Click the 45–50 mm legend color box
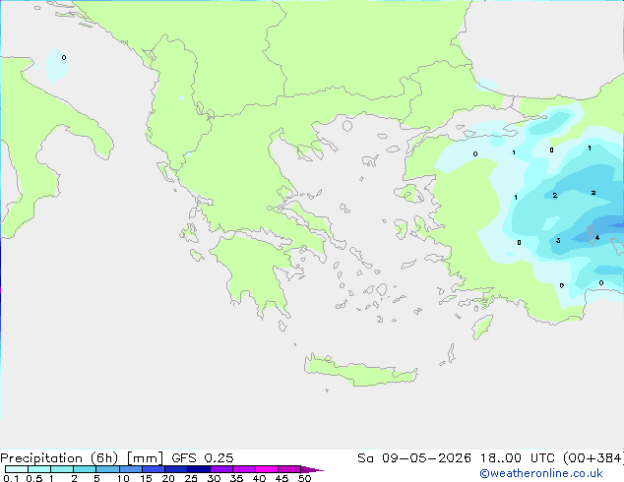This screenshot has height=482, width=624. [x=289, y=469]
